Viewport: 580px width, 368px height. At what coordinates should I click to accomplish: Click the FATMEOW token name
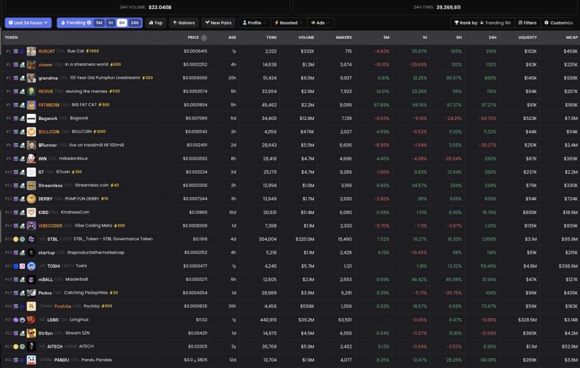click(x=50, y=105)
